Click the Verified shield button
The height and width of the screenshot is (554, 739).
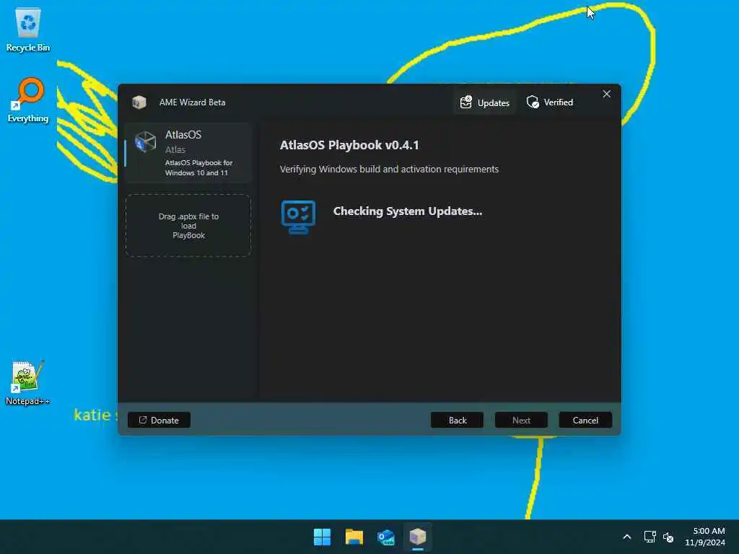click(x=549, y=102)
